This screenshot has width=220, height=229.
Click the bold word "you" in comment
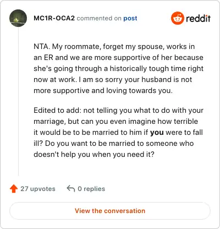(157, 132)
